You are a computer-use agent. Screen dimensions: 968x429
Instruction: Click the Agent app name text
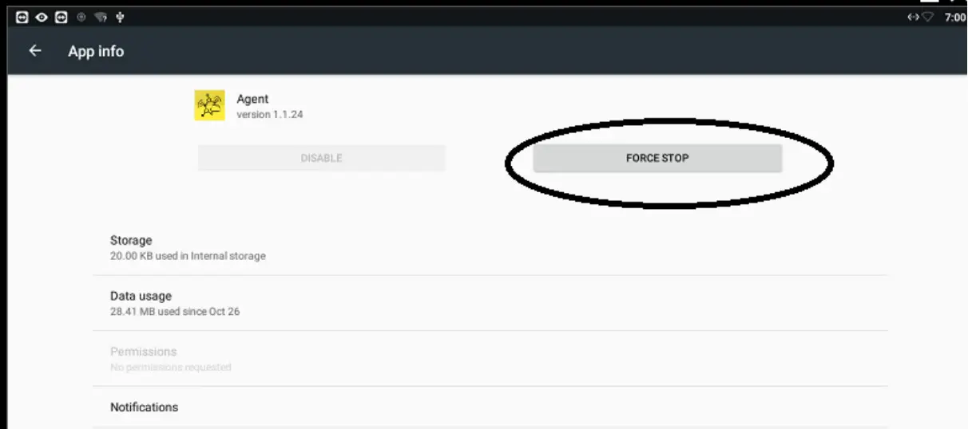click(x=252, y=99)
